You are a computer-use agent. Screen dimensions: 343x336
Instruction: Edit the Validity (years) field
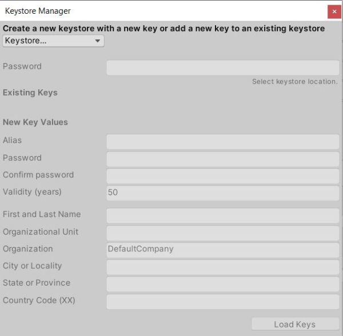222,193
